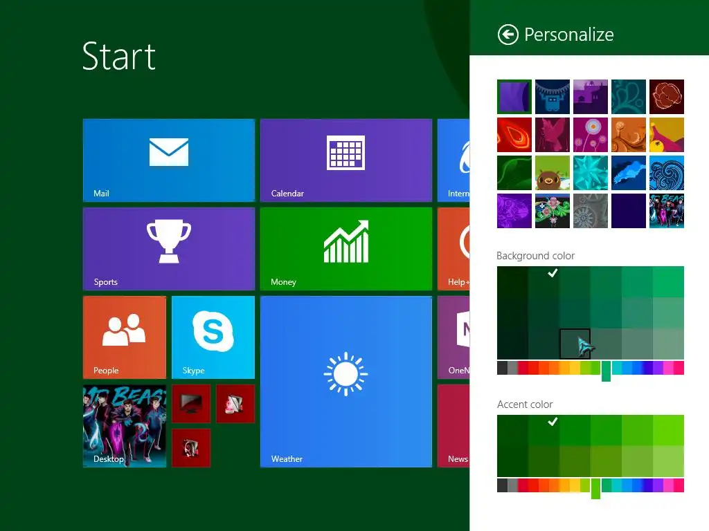Select the checked background color shade
This screenshot has height=531, width=709.
click(544, 282)
